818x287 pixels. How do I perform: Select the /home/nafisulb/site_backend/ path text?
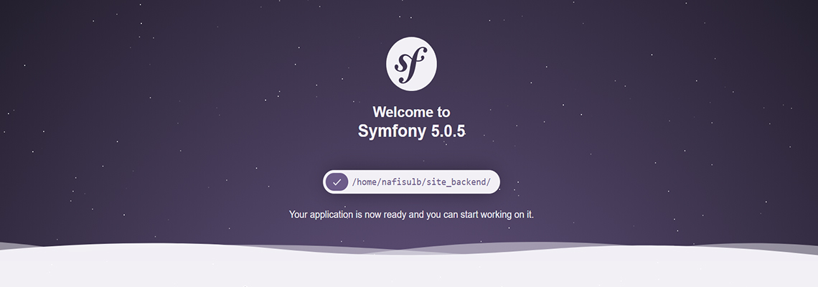(x=421, y=182)
